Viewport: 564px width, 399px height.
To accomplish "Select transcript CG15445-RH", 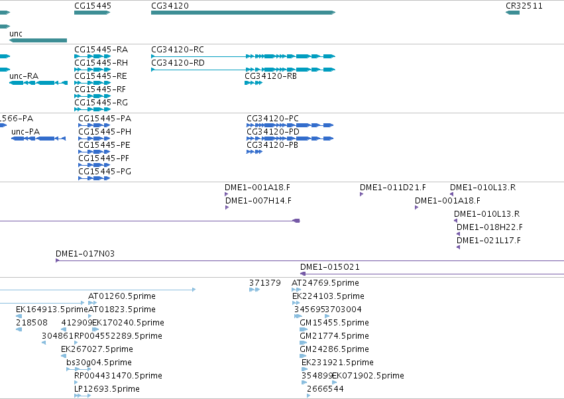I will [92, 70].
